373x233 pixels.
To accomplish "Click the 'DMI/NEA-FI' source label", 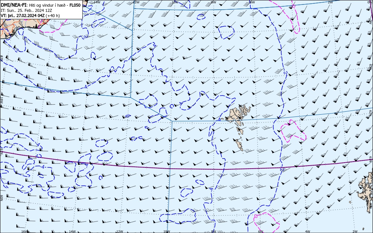I will click(13, 5).
